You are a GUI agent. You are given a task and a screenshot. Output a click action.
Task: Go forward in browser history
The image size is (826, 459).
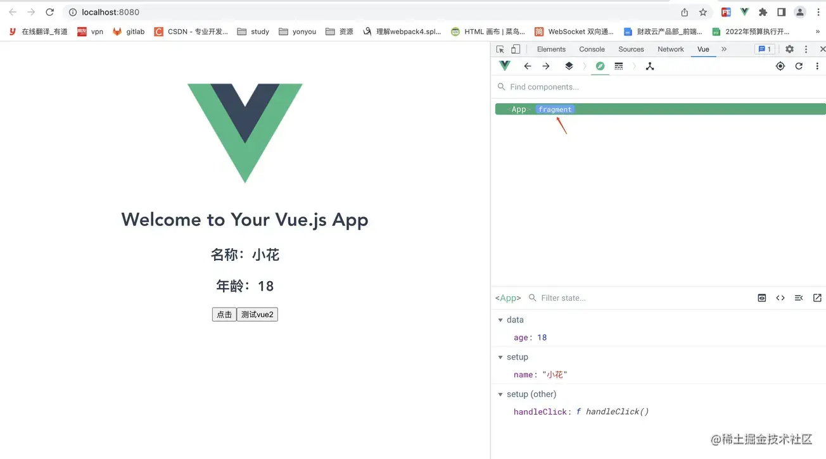pos(31,12)
